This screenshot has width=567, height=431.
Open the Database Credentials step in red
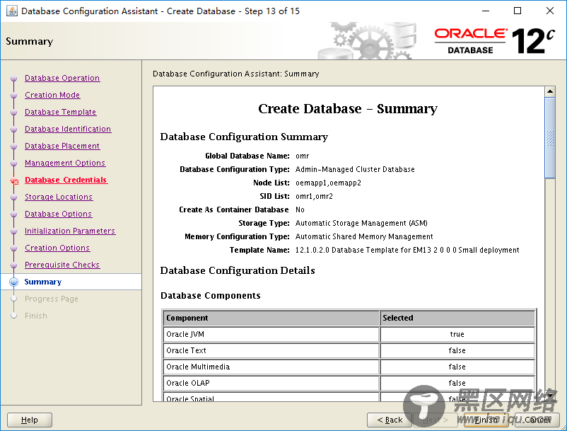coord(66,180)
